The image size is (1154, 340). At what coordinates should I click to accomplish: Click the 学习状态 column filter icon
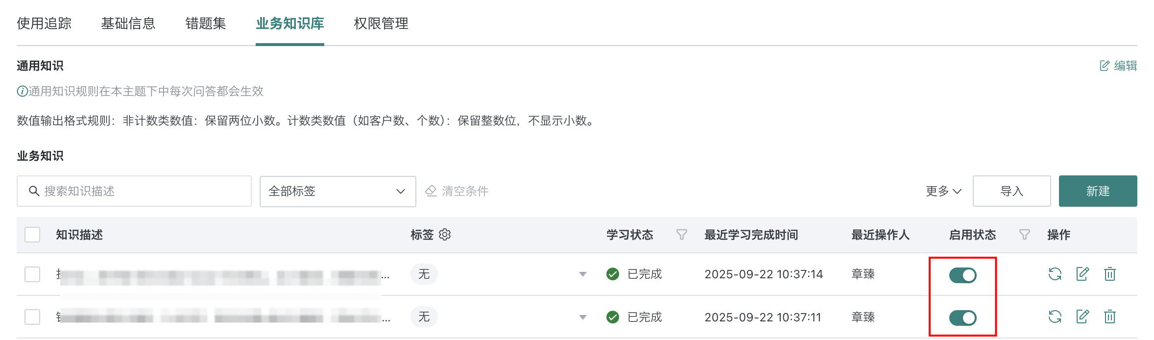[x=681, y=235]
